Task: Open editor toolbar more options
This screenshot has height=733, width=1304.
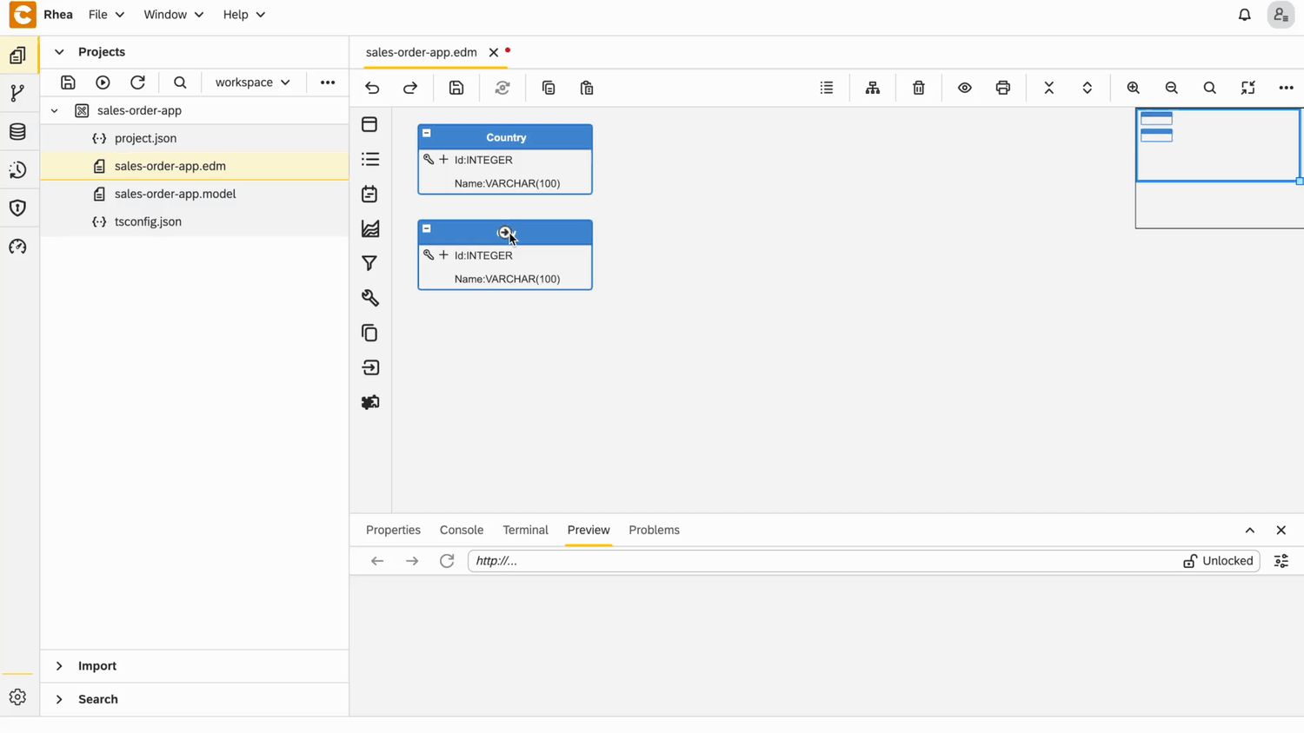Action: pyautogui.click(x=1287, y=88)
